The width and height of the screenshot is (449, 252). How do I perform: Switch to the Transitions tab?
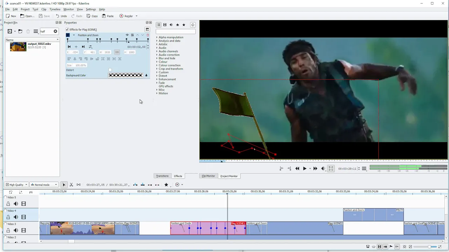[162, 176]
